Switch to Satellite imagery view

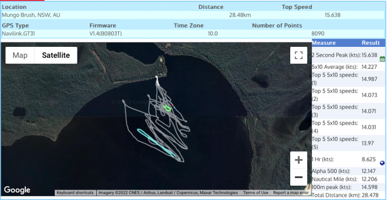(56, 55)
